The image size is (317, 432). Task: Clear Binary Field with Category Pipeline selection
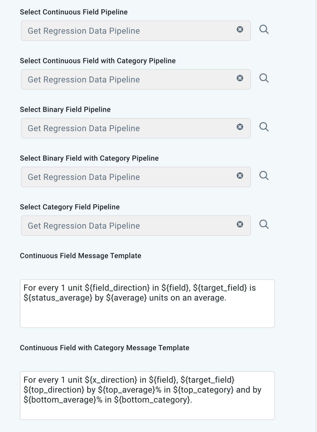point(240,175)
